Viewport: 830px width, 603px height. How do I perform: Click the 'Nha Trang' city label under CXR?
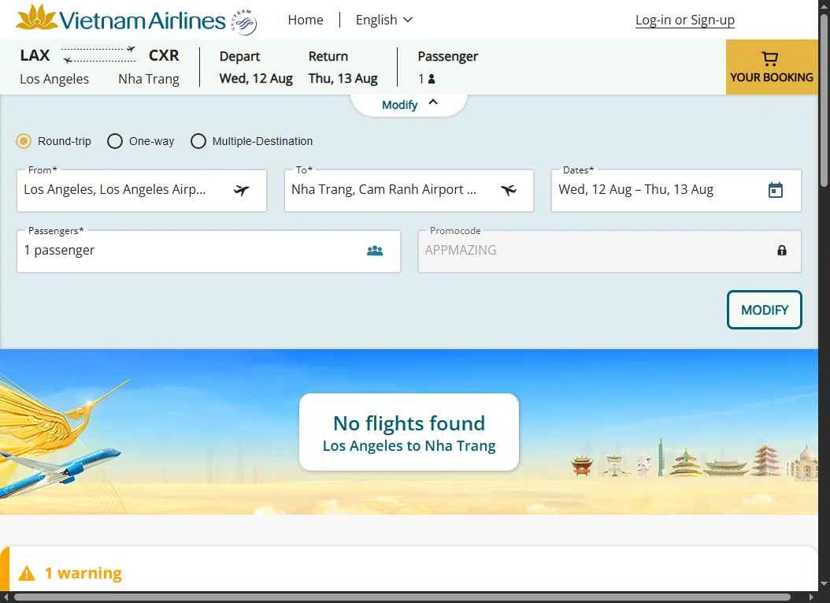pyautogui.click(x=149, y=79)
